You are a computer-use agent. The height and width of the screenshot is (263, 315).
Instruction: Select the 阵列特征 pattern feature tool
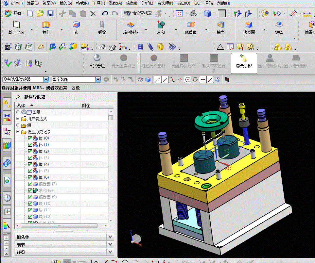point(131,28)
